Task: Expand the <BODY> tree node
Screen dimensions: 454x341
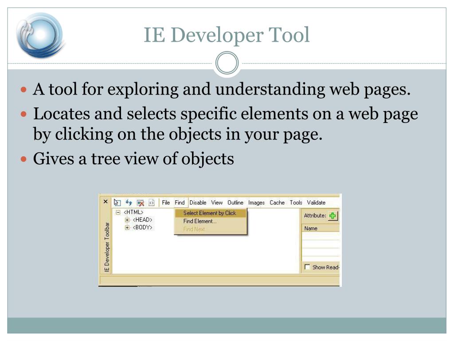Action: click(127, 227)
